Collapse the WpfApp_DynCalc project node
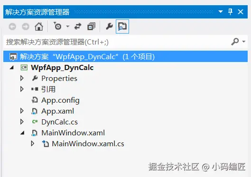This screenshot has width=251, height=177. [12, 68]
